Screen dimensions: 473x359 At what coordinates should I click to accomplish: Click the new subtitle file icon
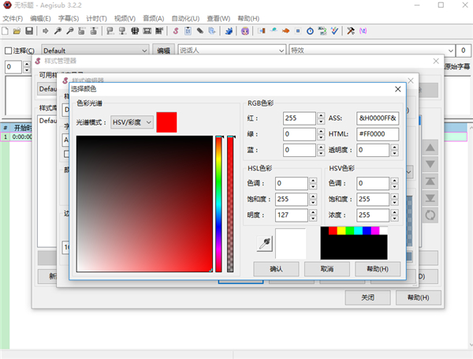click(6, 31)
